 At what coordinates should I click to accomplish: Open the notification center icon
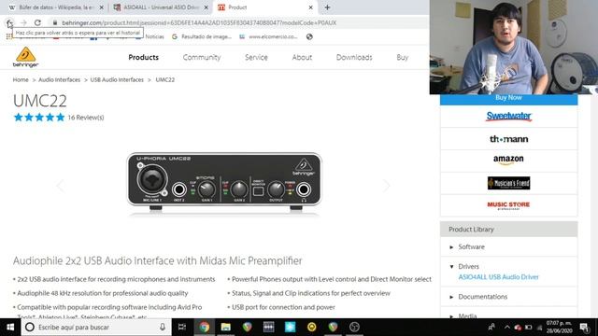pyautogui.click(x=584, y=327)
